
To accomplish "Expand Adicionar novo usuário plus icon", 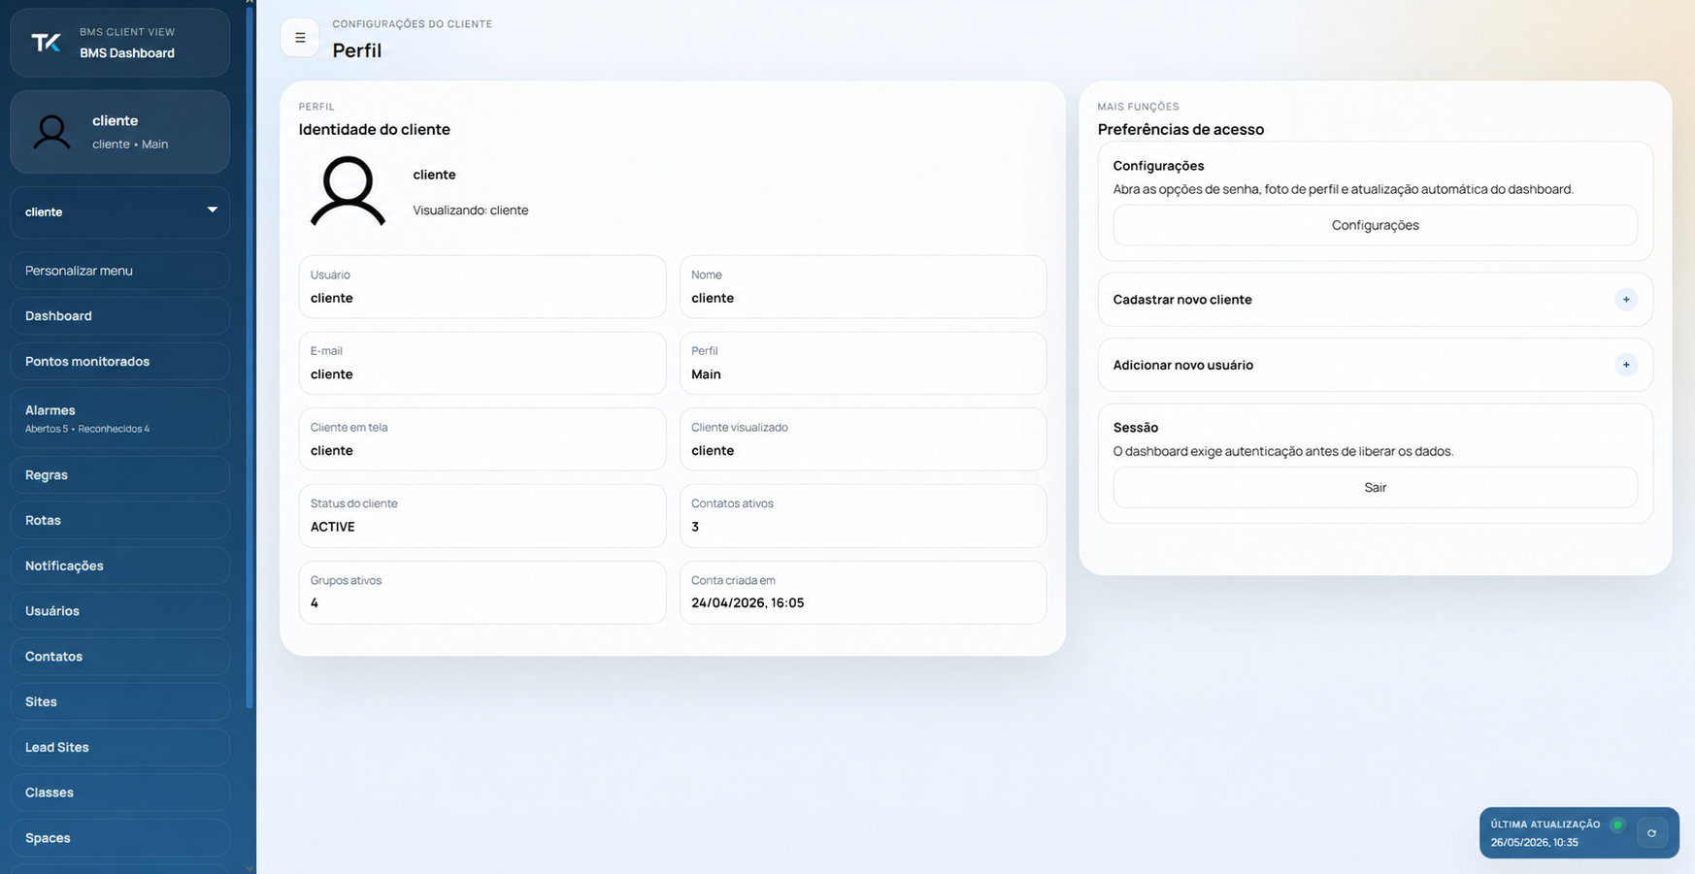I will point(1625,365).
